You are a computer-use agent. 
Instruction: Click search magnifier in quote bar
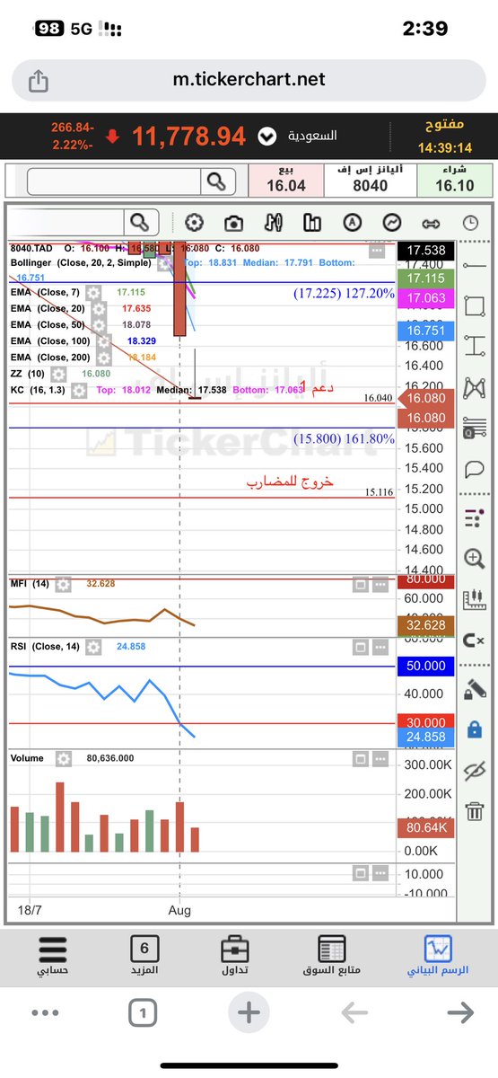click(215, 181)
